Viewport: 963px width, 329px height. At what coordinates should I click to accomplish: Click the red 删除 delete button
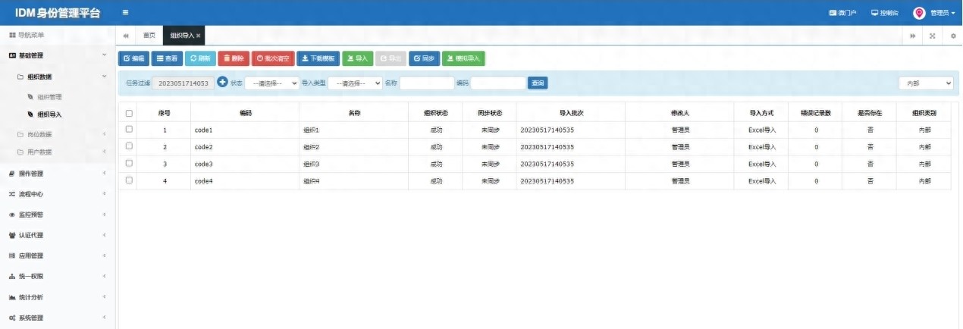coord(234,58)
